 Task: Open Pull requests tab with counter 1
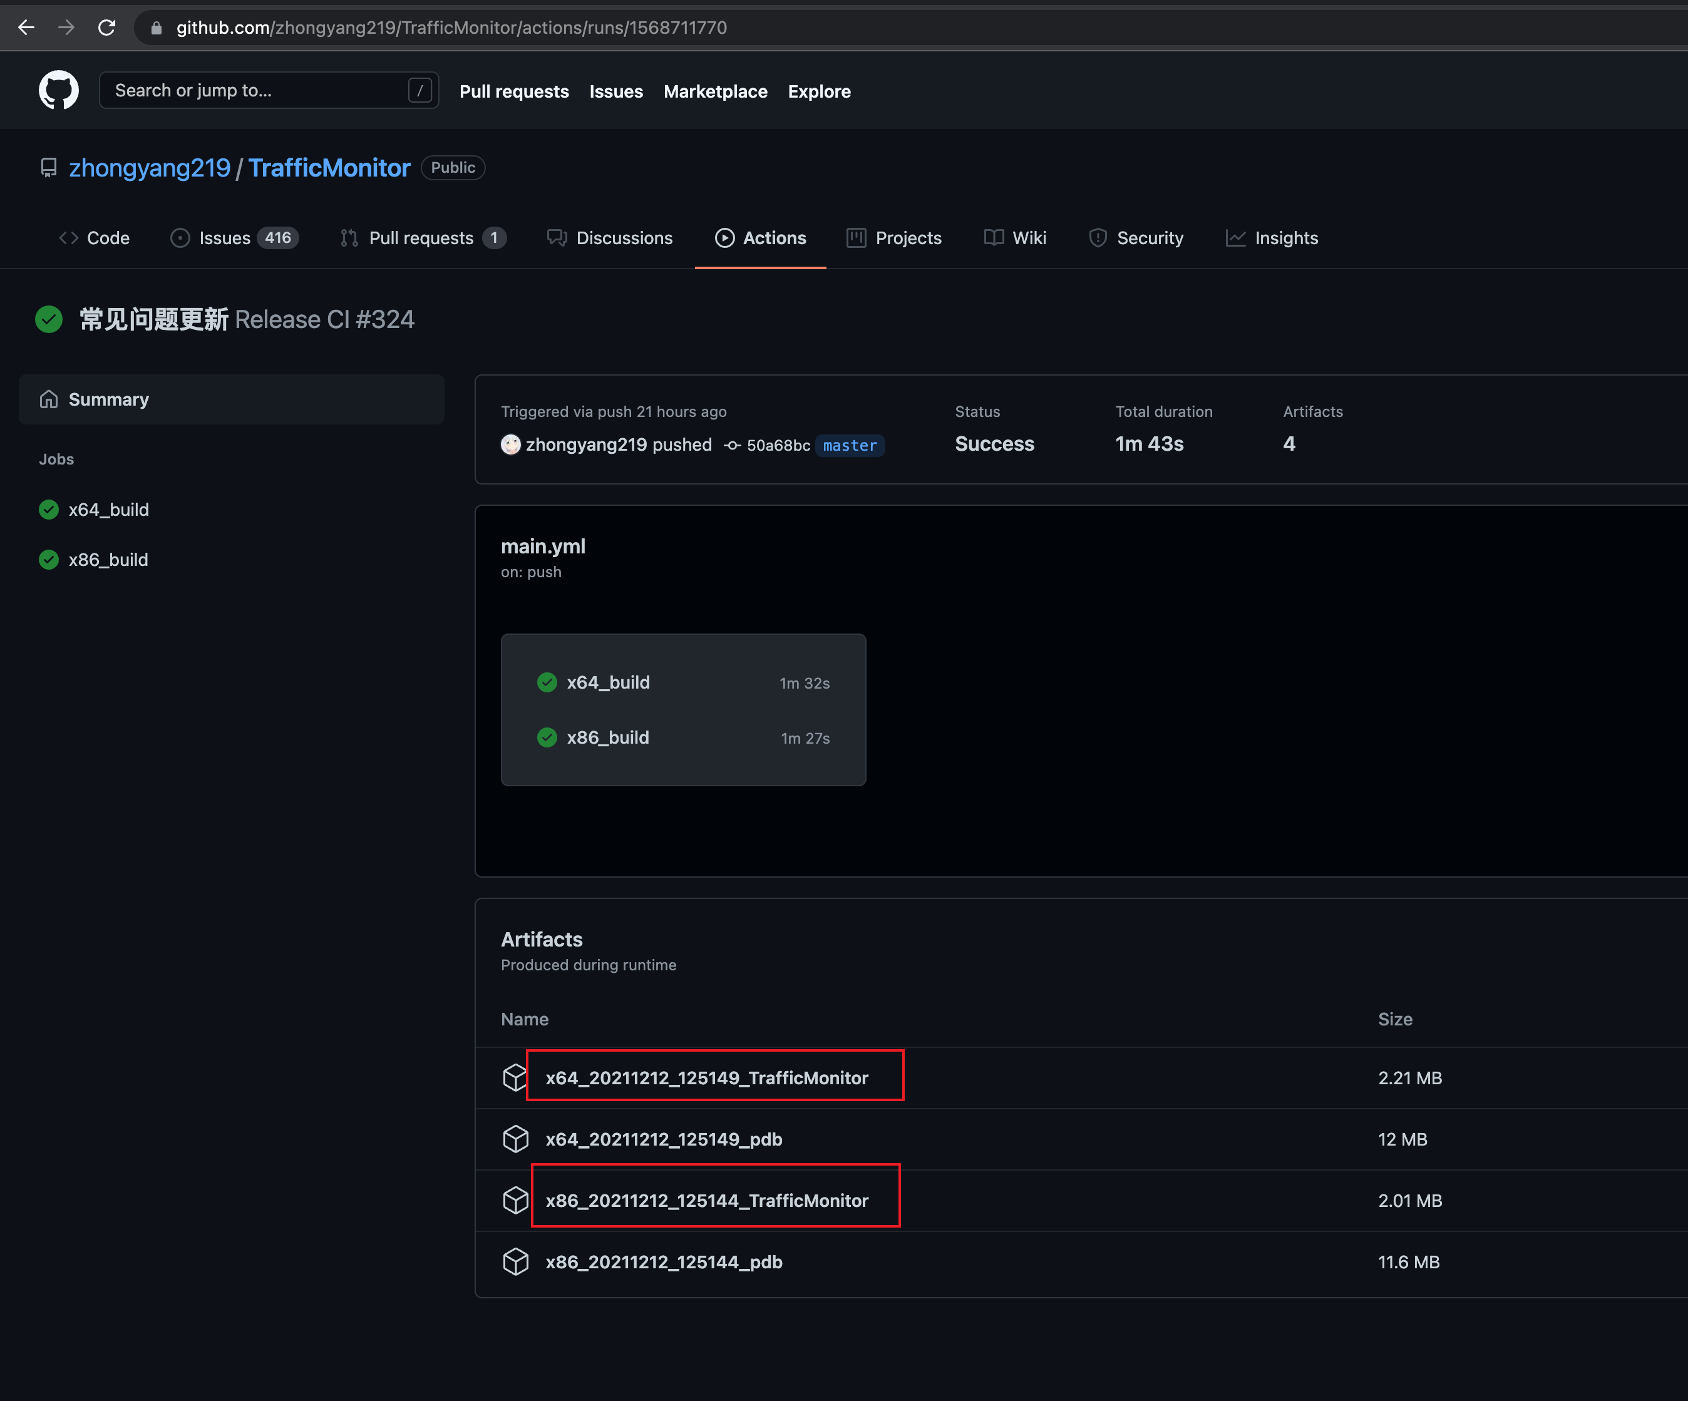point(420,238)
